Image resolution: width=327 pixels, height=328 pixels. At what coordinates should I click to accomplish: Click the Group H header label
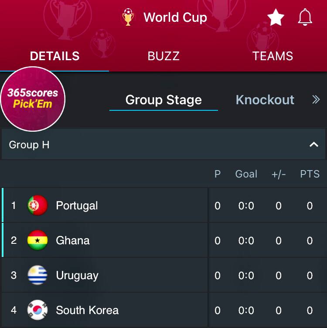tap(29, 145)
